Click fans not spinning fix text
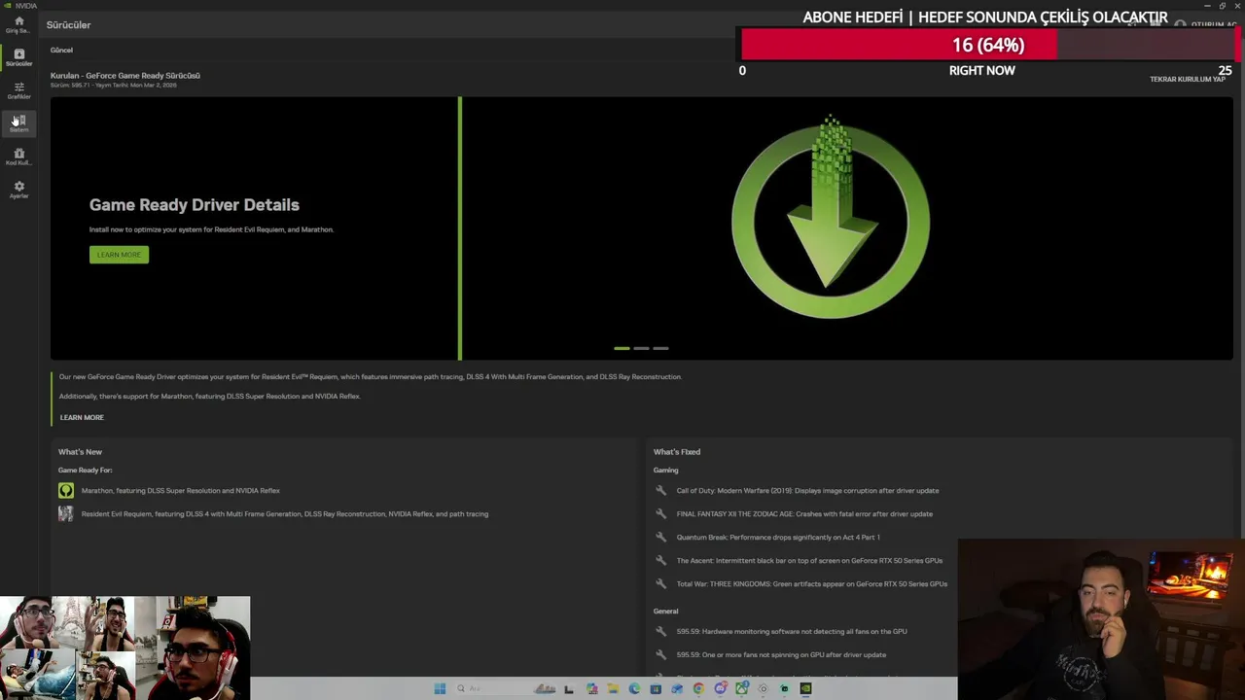The height and width of the screenshot is (700, 1245). click(x=781, y=655)
